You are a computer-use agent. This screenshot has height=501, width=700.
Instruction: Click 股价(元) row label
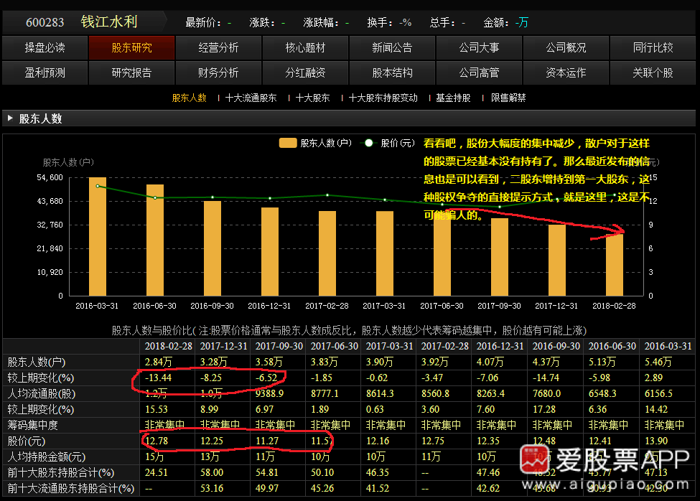point(27,441)
